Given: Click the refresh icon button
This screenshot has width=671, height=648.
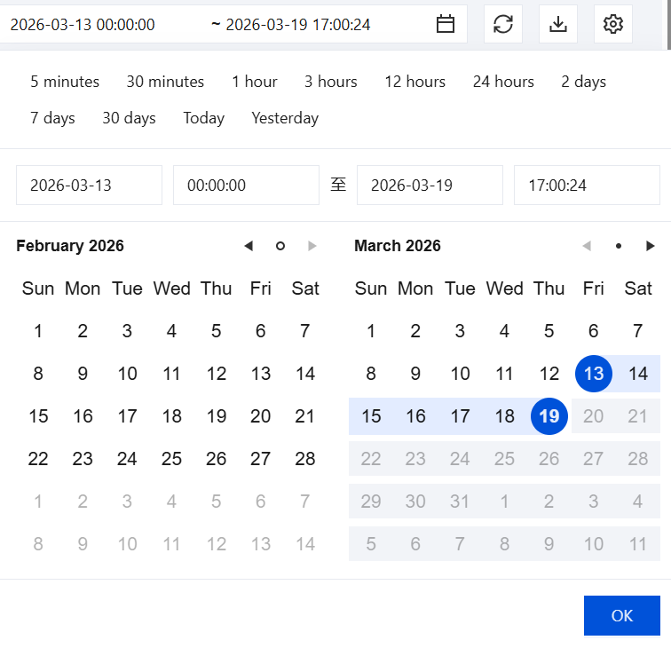Looking at the screenshot, I should (x=503, y=25).
